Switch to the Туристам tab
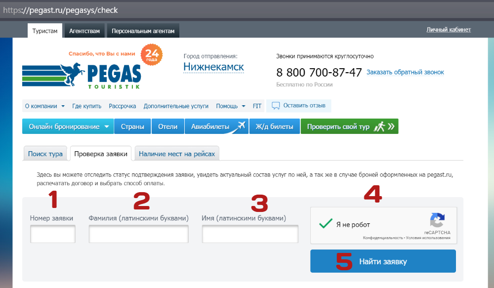Screen dimensions: 494x288 45,31
